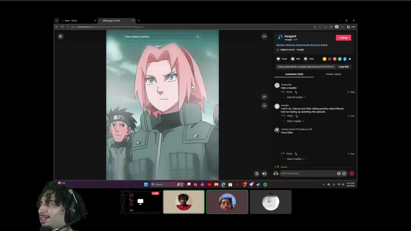Image resolution: width=411 pixels, height=231 pixels.
Task: Select the Messages | TikTok browser tab
Action: point(116,21)
